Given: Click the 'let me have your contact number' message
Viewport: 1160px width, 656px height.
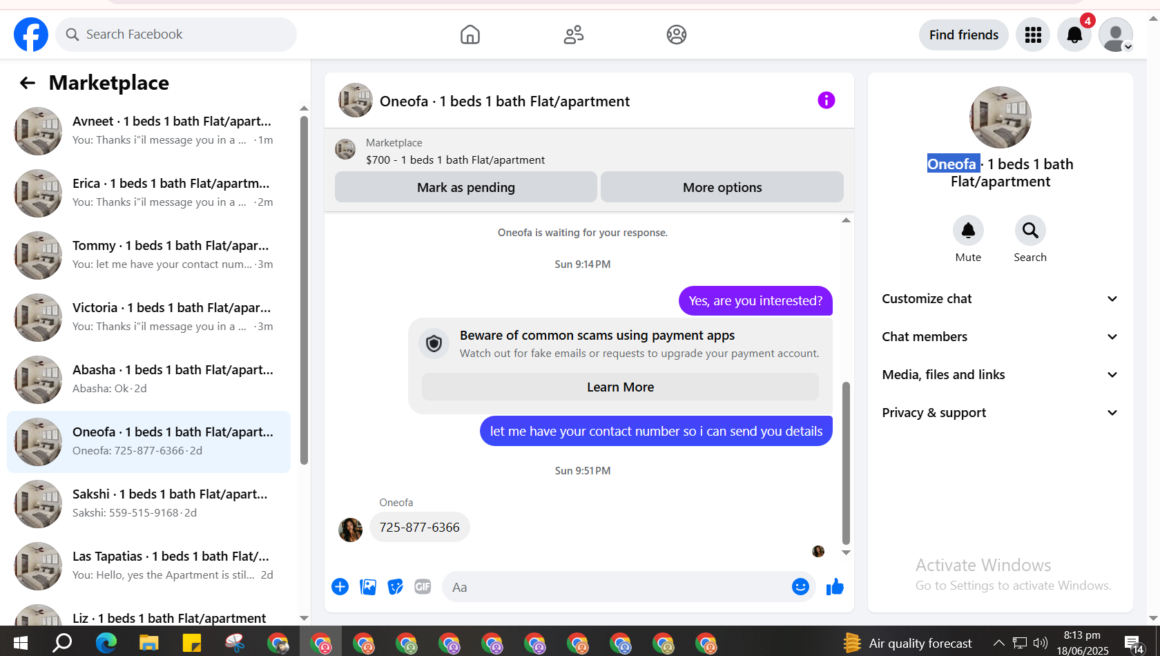Looking at the screenshot, I should 656,431.
